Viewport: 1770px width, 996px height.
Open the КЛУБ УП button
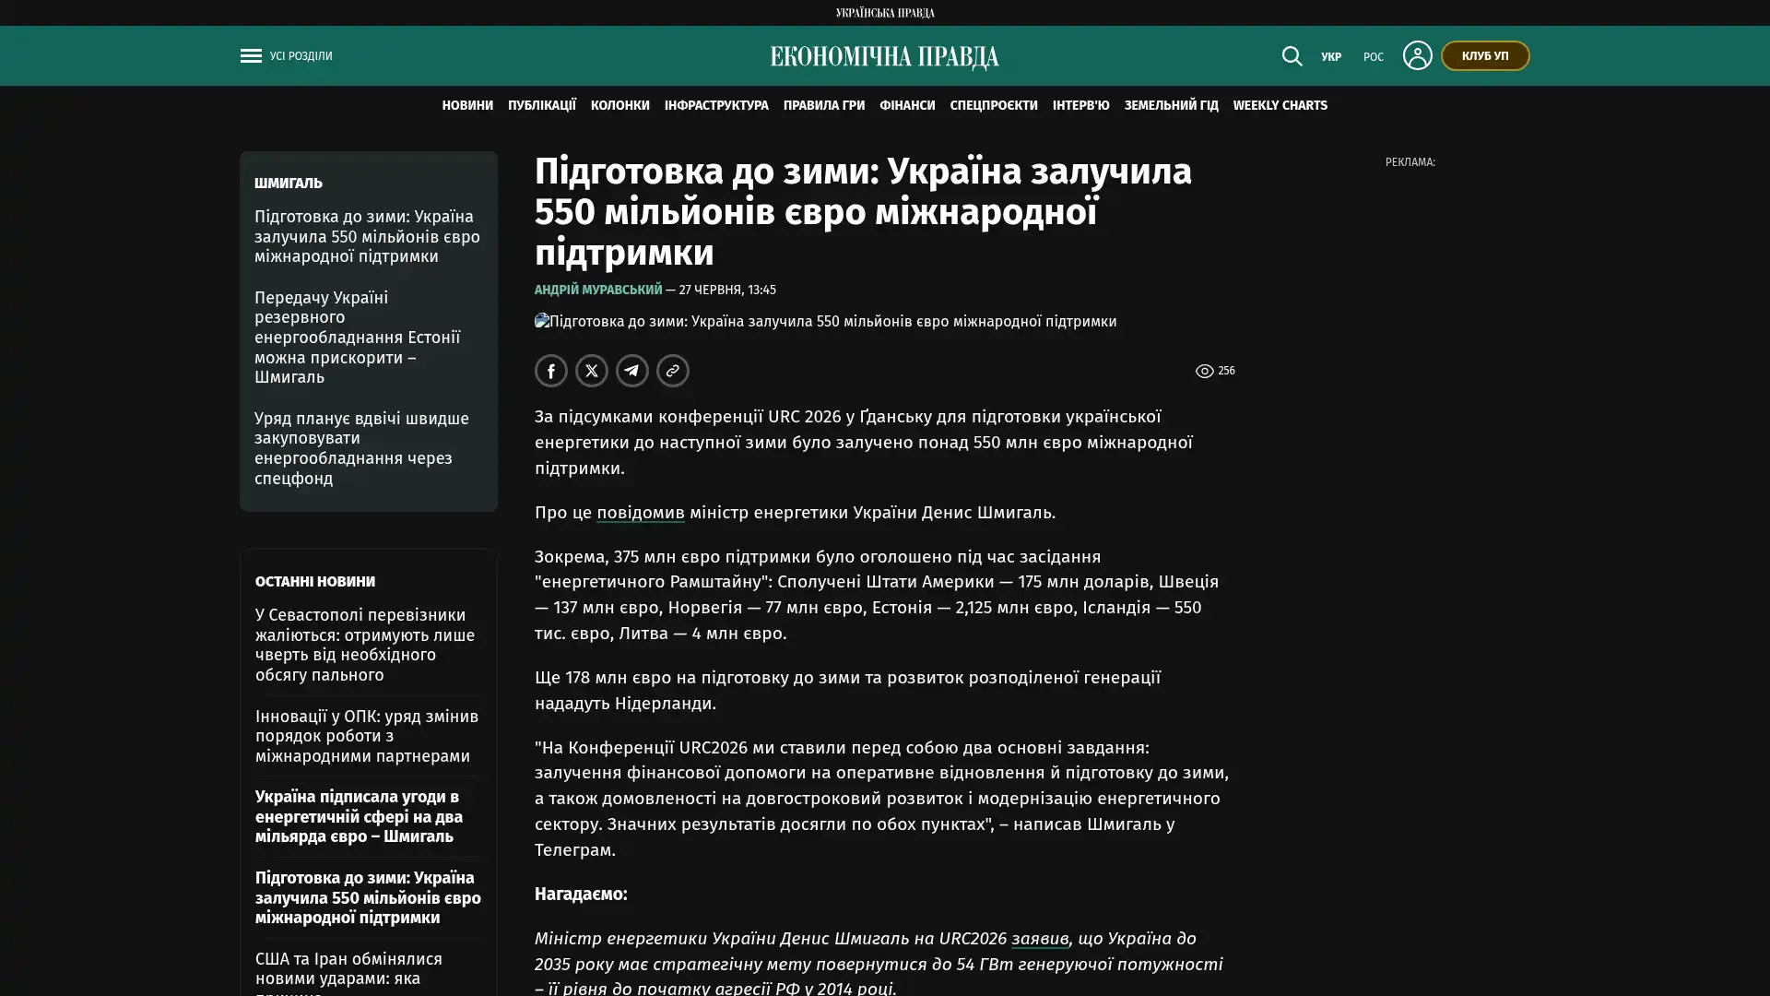(x=1484, y=56)
